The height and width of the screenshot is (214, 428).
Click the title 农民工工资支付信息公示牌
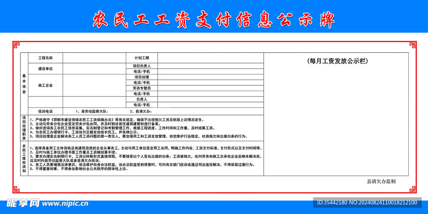[x=214, y=20]
